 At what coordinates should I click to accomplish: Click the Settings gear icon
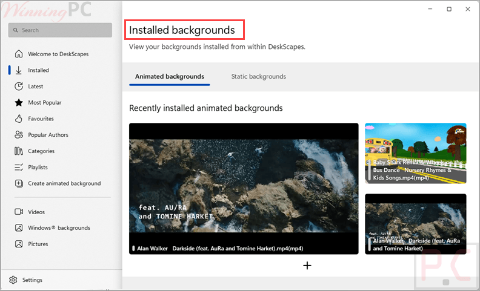coord(13,280)
